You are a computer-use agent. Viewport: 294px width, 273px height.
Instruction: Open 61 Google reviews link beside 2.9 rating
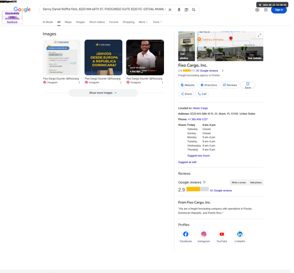pyautogui.click(x=221, y=191)
